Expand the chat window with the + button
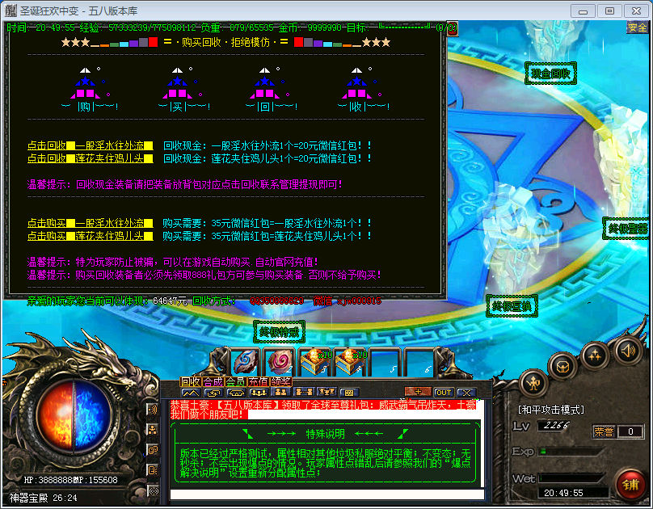Viewport: 653px width, 509px height. 417,393
